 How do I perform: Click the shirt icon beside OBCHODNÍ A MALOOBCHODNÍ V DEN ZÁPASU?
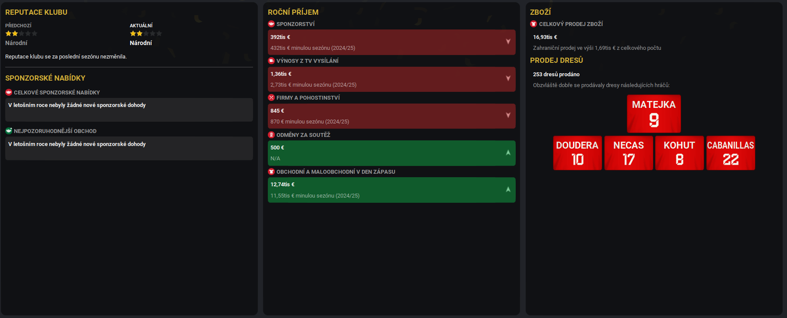pos(271,172)
